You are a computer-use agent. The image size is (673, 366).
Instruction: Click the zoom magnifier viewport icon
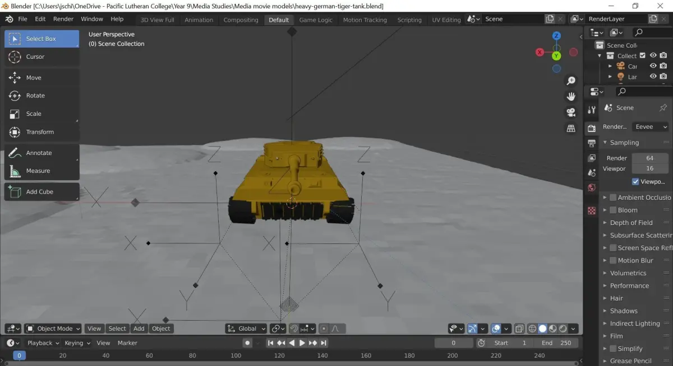coord(571,81)
